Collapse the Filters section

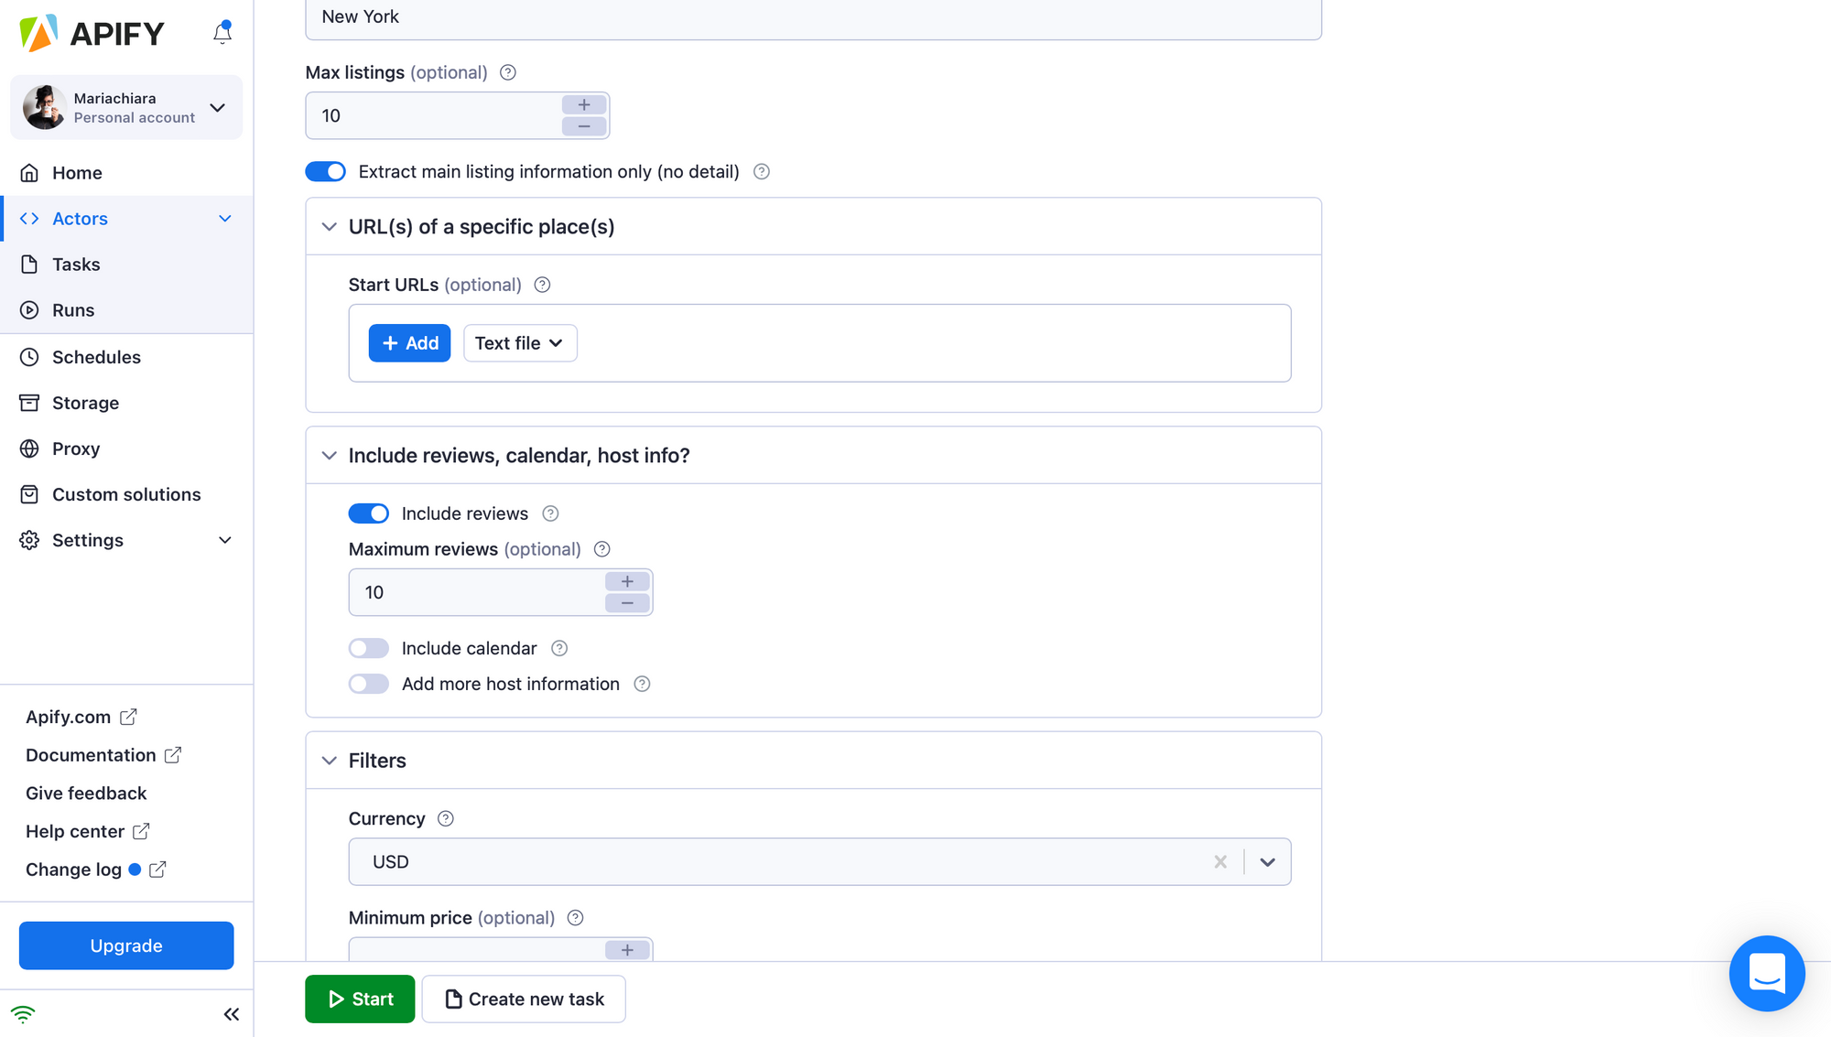330,761
